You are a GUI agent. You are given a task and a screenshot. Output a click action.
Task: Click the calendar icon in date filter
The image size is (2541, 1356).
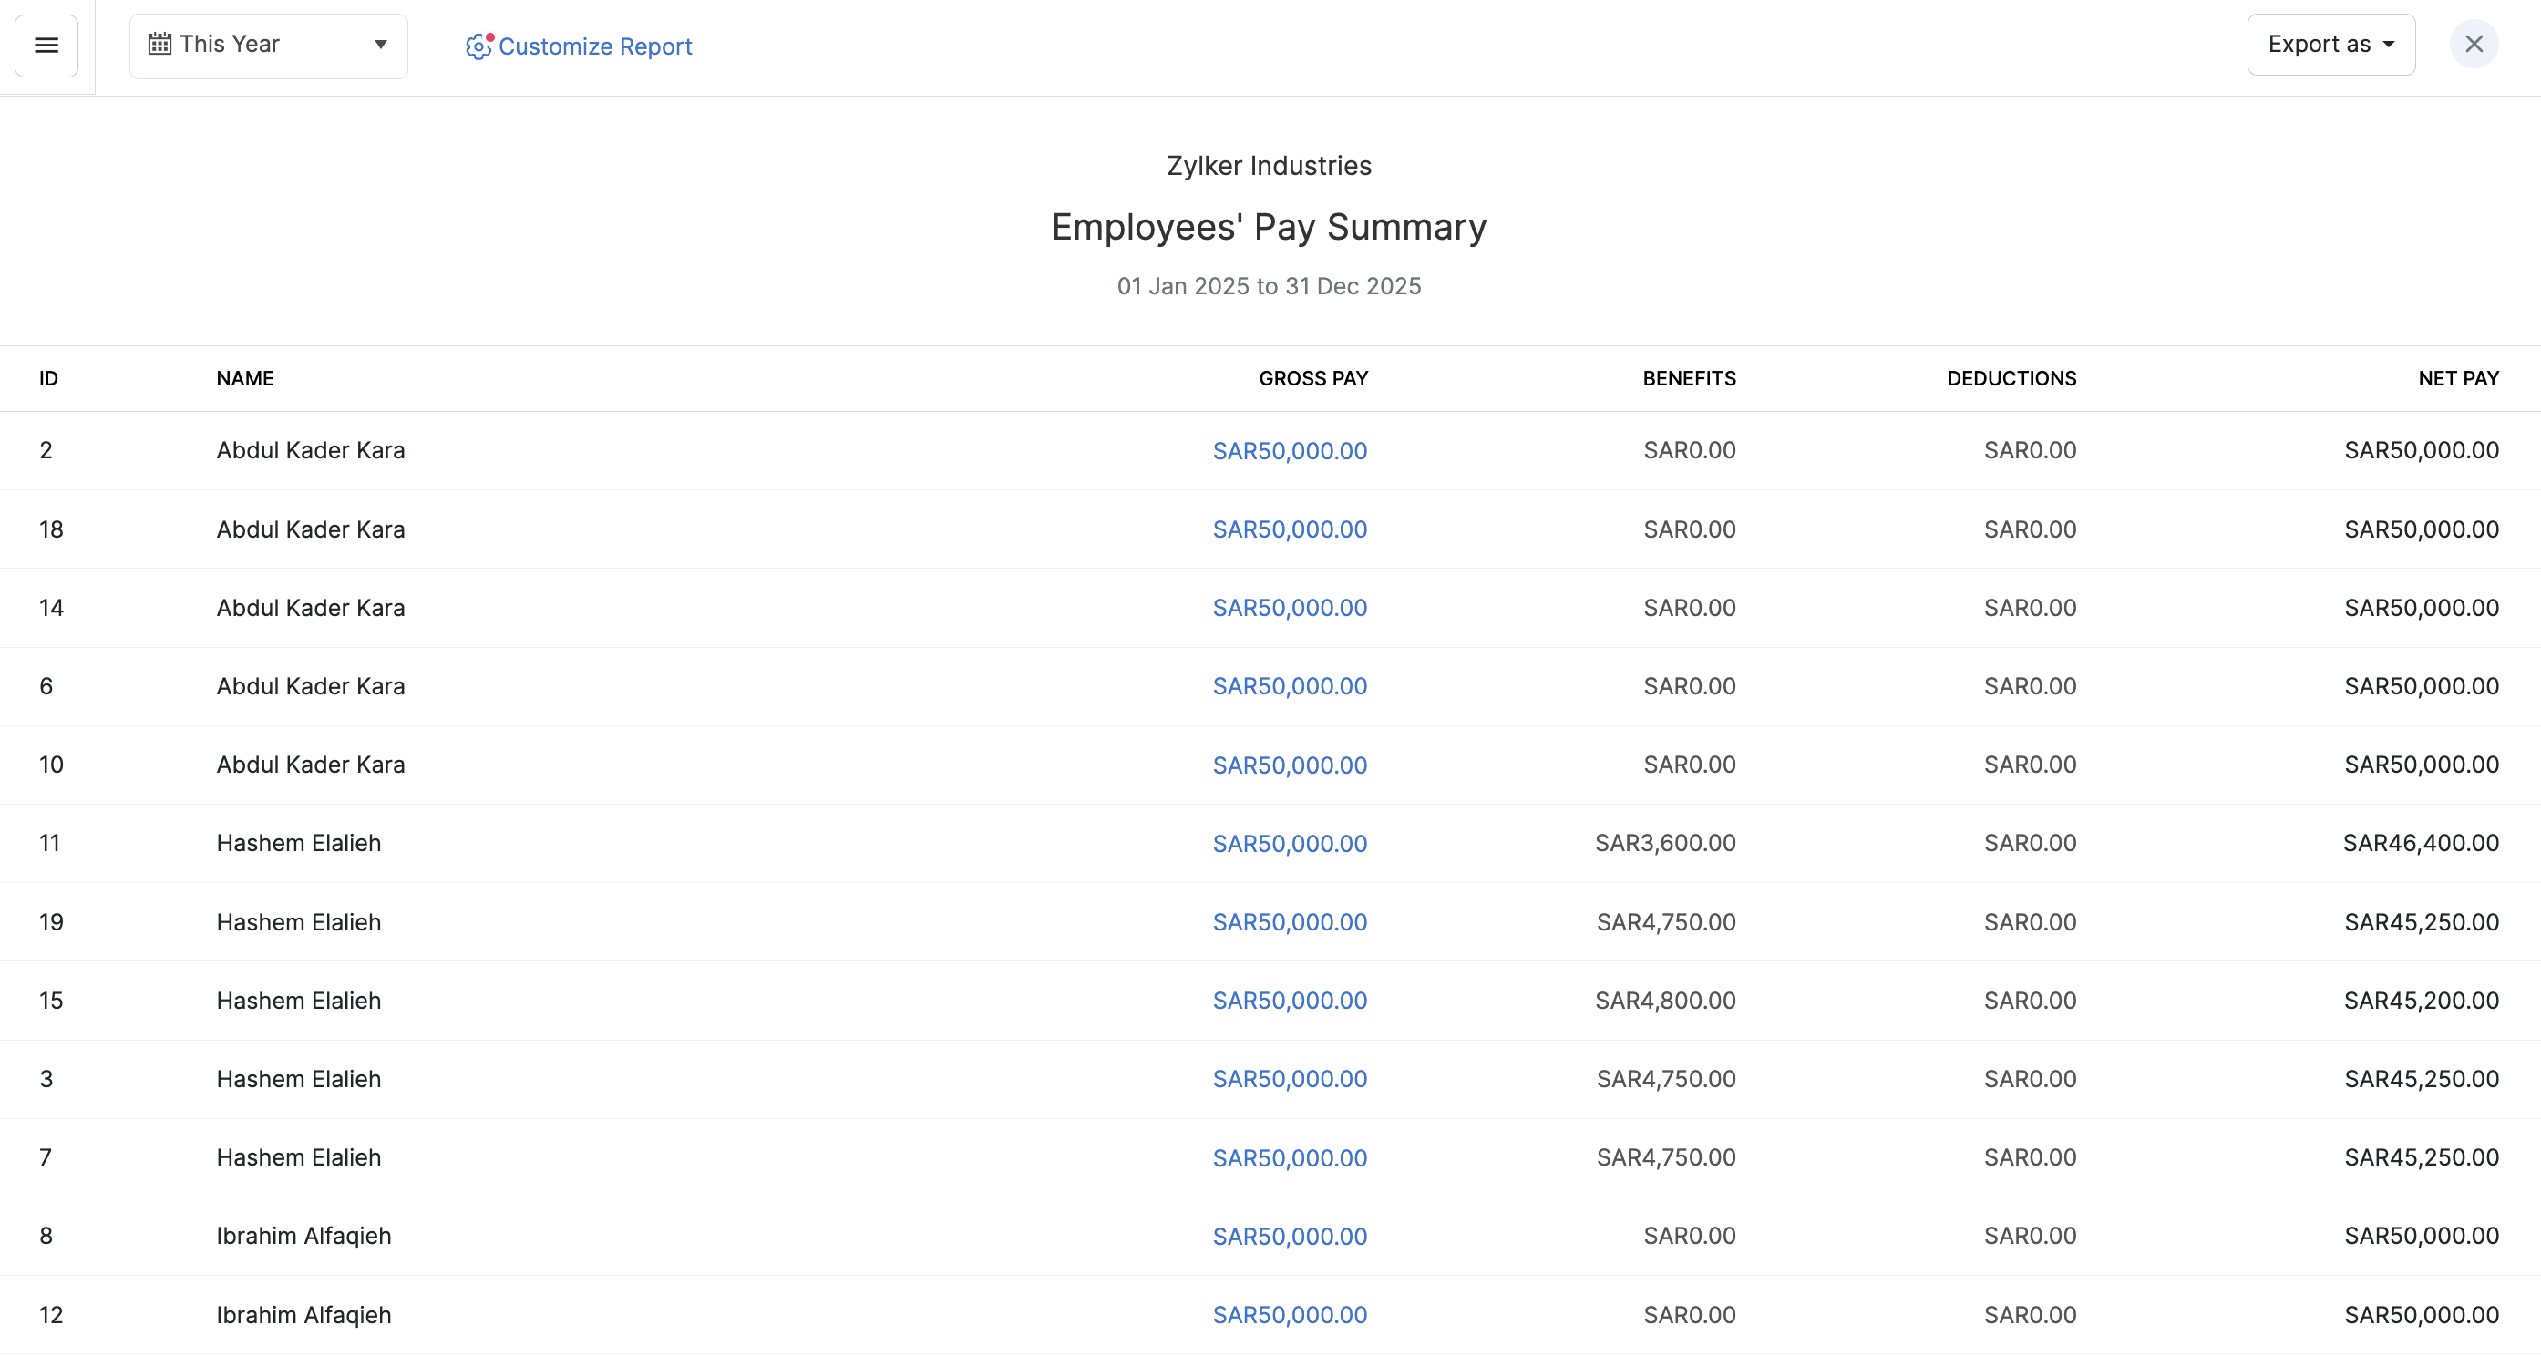(x=159, y=45)
